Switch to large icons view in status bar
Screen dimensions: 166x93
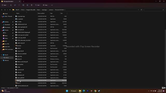[165, 88]
